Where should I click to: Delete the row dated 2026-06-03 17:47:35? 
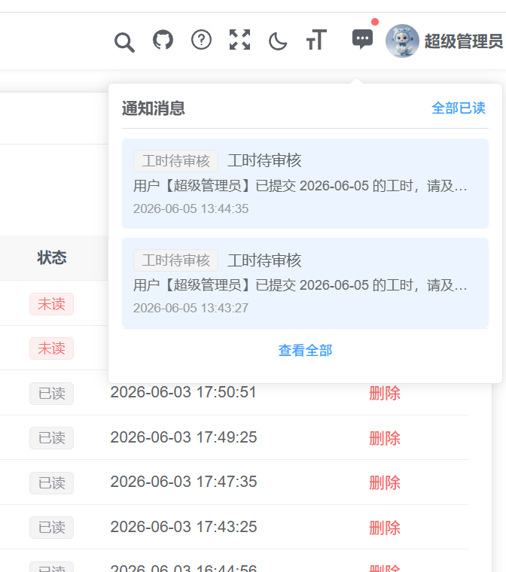(385, 483)
